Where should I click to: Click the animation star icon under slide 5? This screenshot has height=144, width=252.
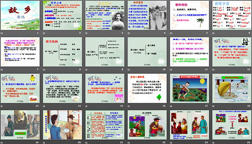171,33
